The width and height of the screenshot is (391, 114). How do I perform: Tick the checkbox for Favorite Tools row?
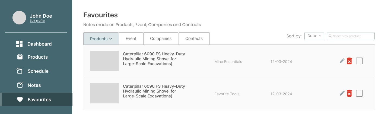tap(359, 93)
